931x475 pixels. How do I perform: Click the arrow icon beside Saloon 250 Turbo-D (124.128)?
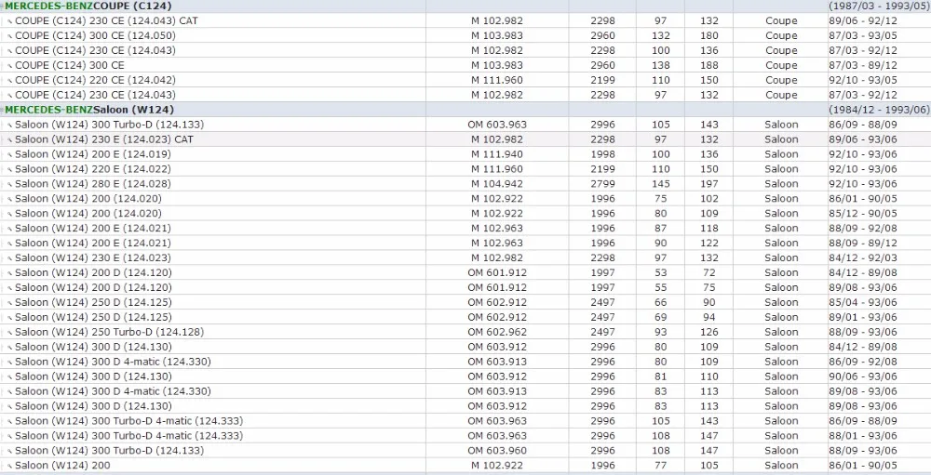pyautogui.click(x=9, y=332)
